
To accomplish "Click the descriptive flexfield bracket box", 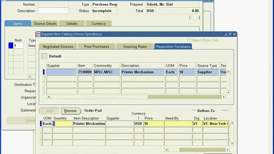I will coord(194,17).
